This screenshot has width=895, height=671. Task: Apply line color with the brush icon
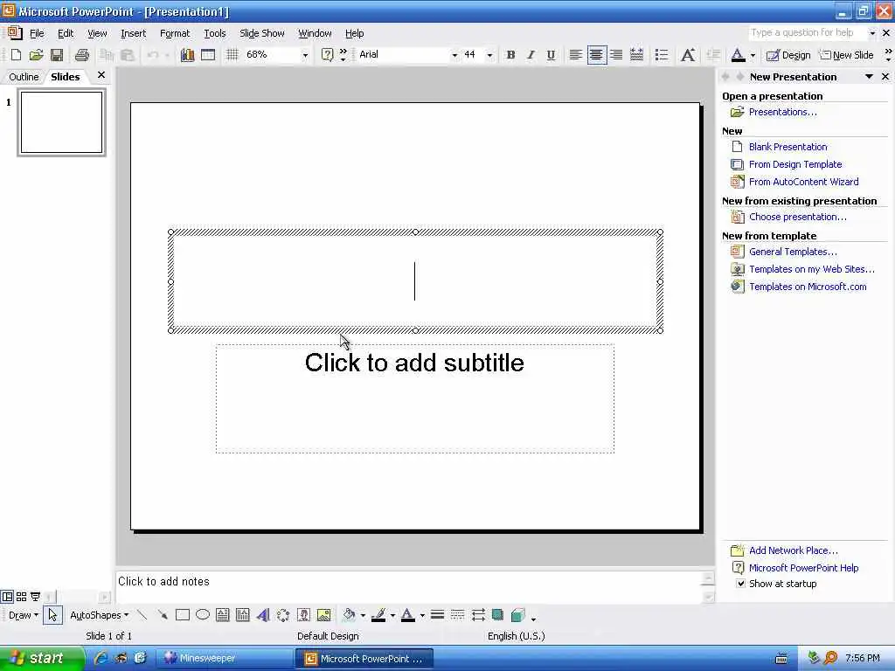pos(378,615)
